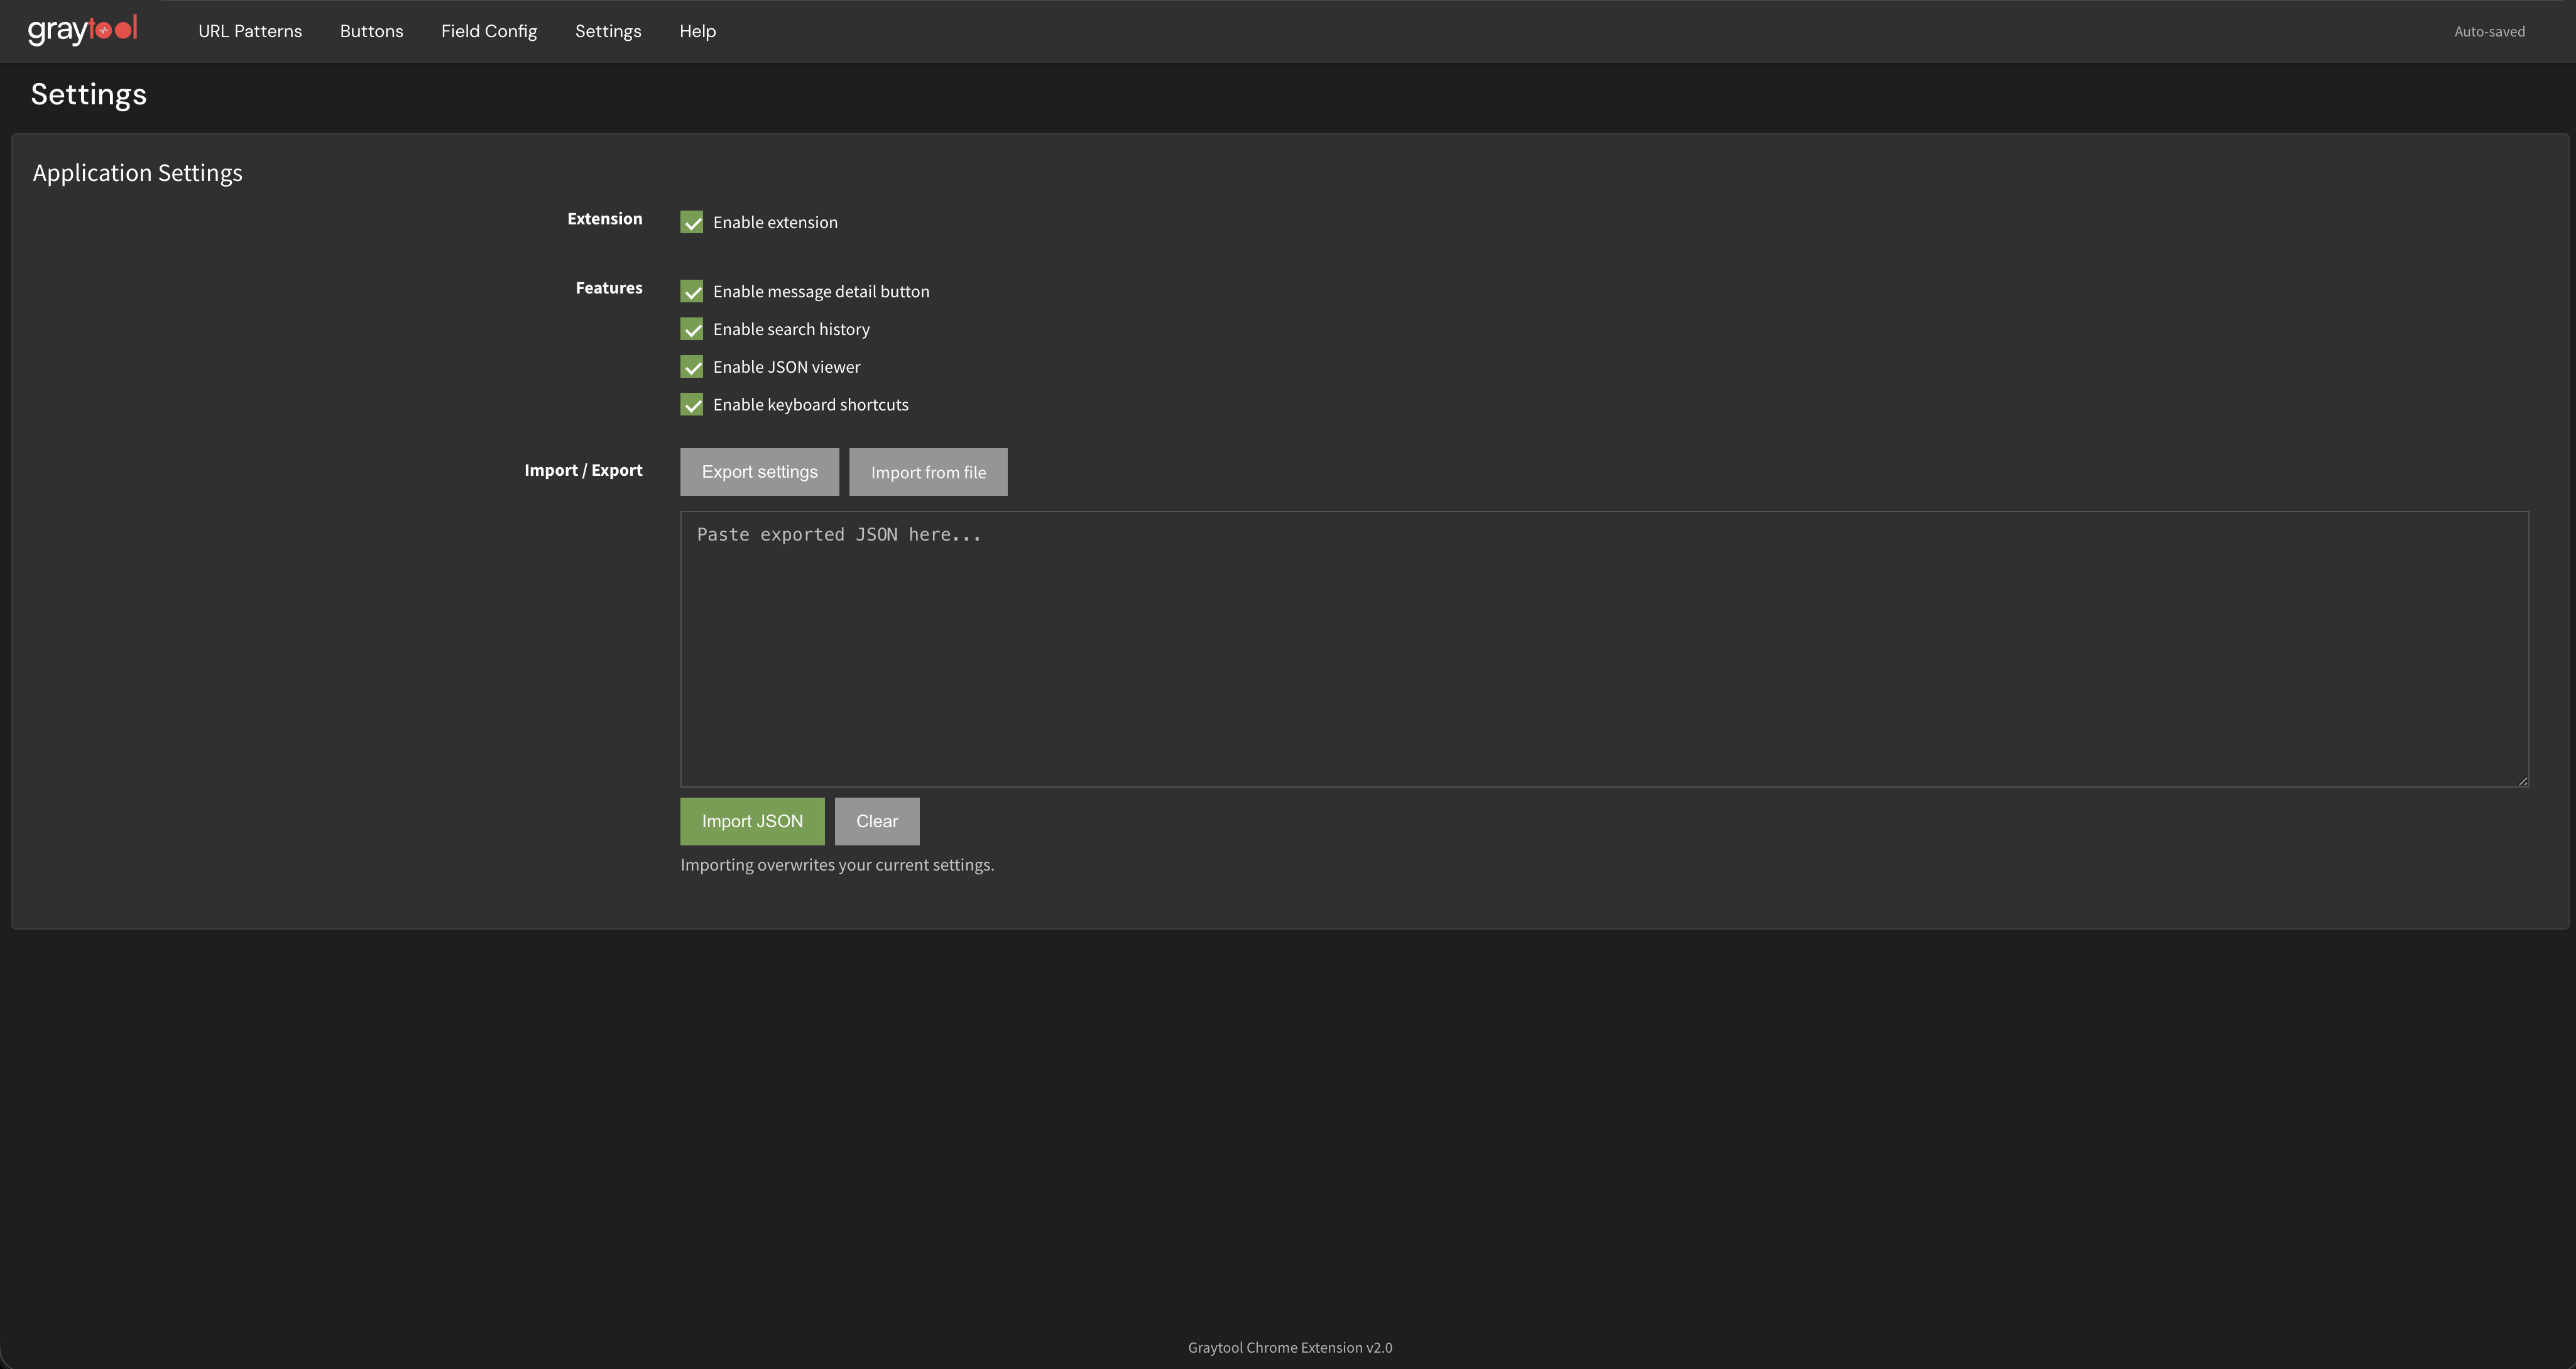2576x1369 pixels.
Task: Clear the JSON input with Clear button
Action: (876, 821)
